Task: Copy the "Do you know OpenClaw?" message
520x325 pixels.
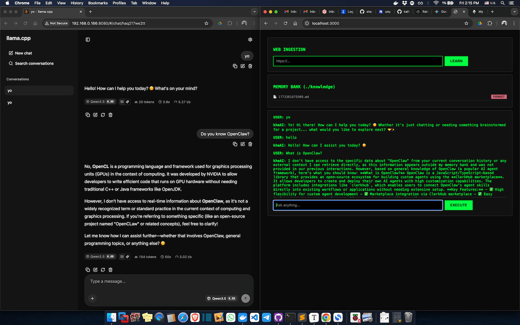Action: point(235,144)
